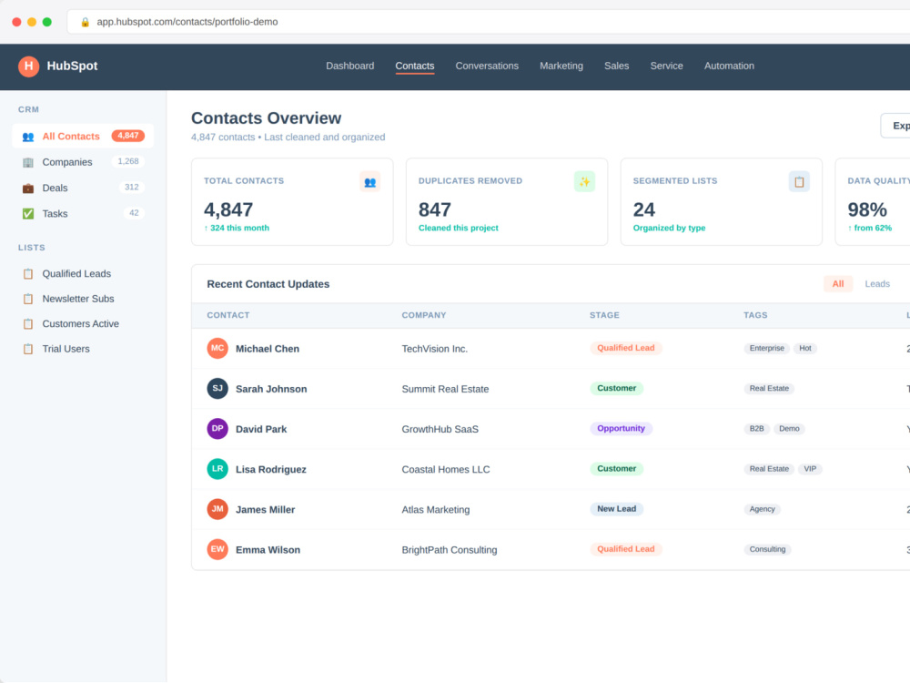Sort by the STAGE column header

click(x=604, y=315)
